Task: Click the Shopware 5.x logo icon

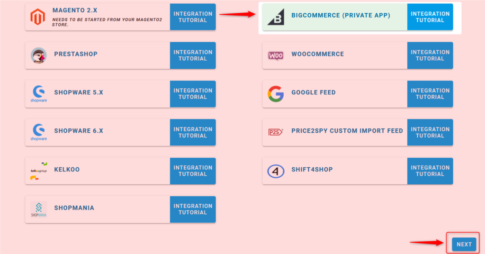Action: coord(39,94)
